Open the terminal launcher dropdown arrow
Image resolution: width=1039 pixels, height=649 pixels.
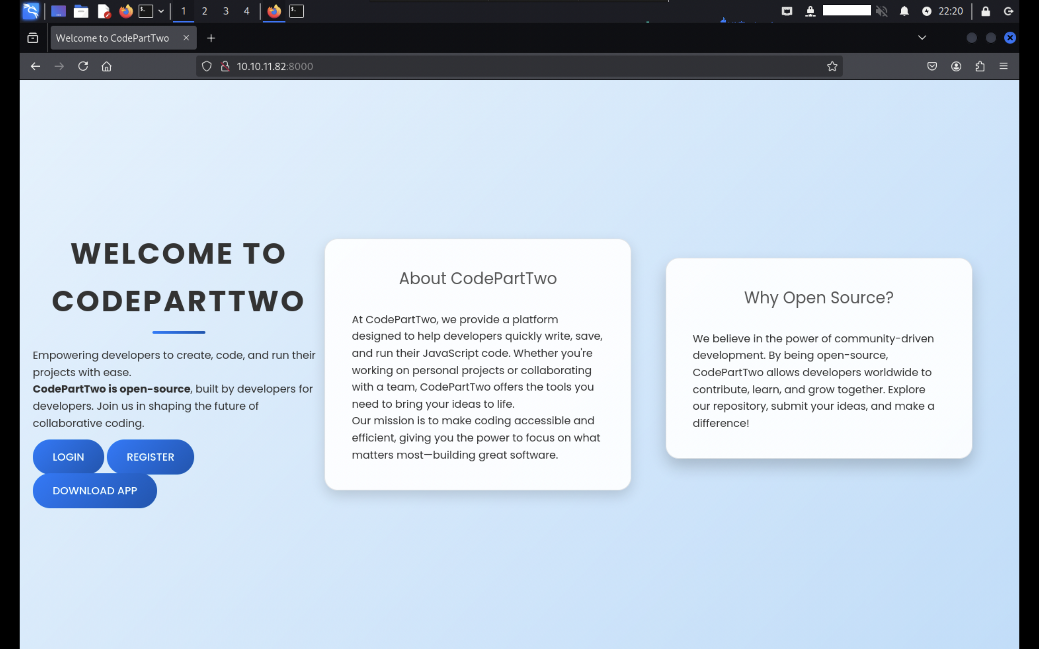(x=161, y=11)
